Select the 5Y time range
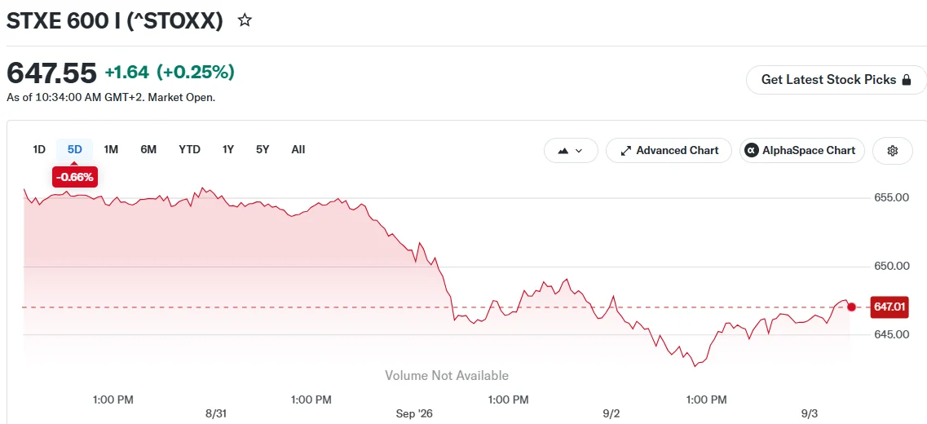 (x=263, y=149)
